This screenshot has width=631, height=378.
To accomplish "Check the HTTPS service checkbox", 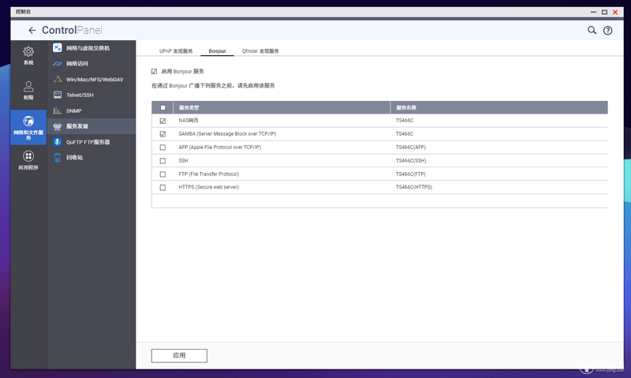I will (x=162, y=188).
